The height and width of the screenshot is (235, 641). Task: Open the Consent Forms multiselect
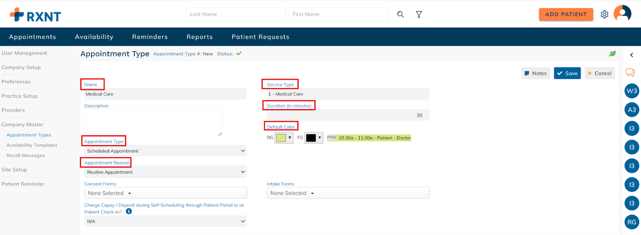[165, 193]
